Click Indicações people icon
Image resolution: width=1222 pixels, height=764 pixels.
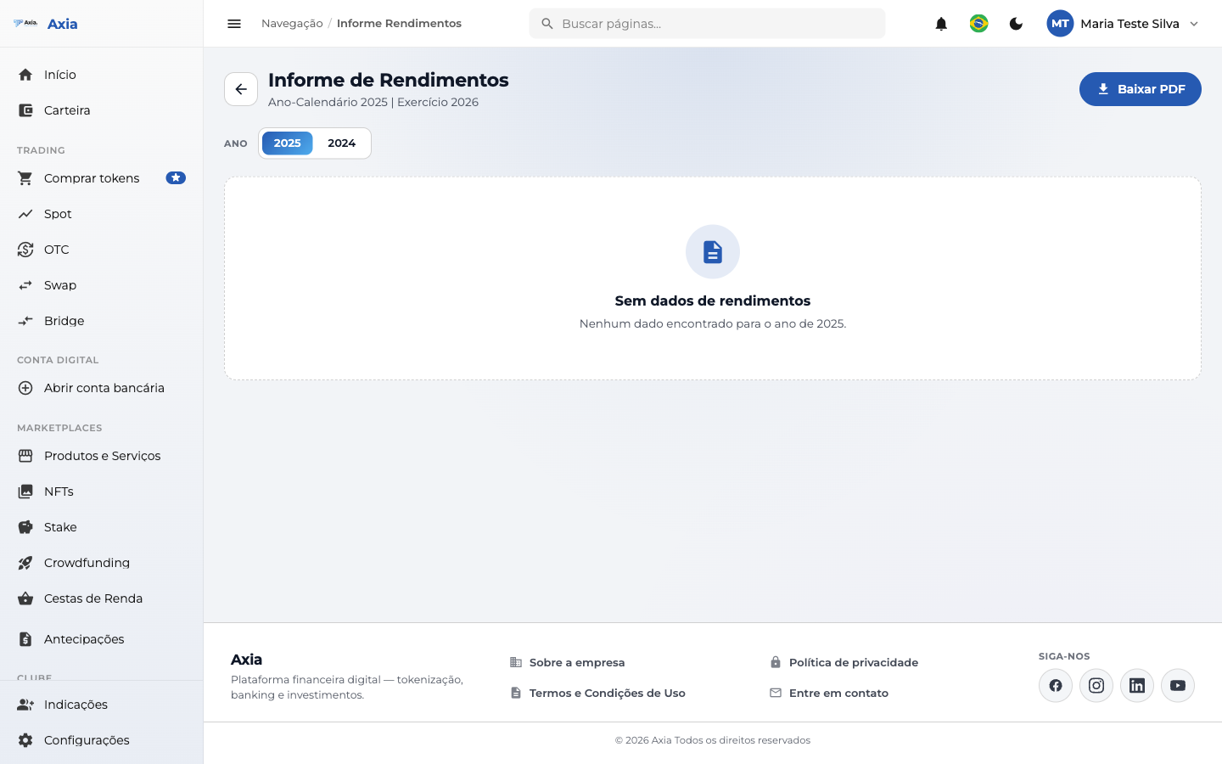pos(25,705)
